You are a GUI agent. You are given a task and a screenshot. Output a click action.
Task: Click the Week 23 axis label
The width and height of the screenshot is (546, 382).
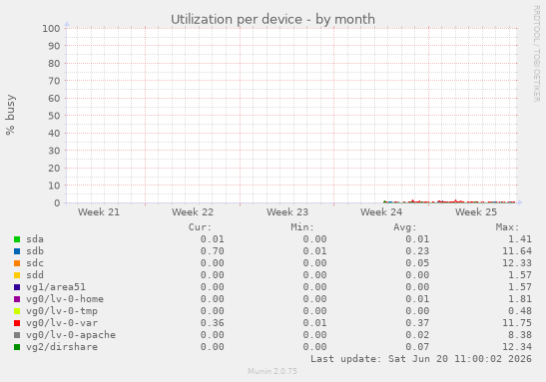(287, 212)
